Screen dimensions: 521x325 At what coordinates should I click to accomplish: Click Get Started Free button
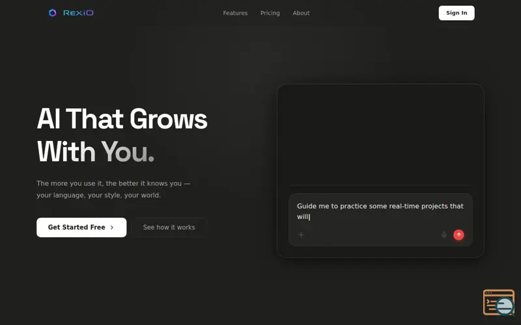tap(81, 227)
